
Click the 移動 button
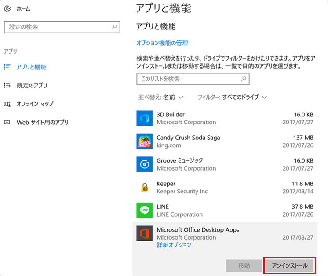244,265
